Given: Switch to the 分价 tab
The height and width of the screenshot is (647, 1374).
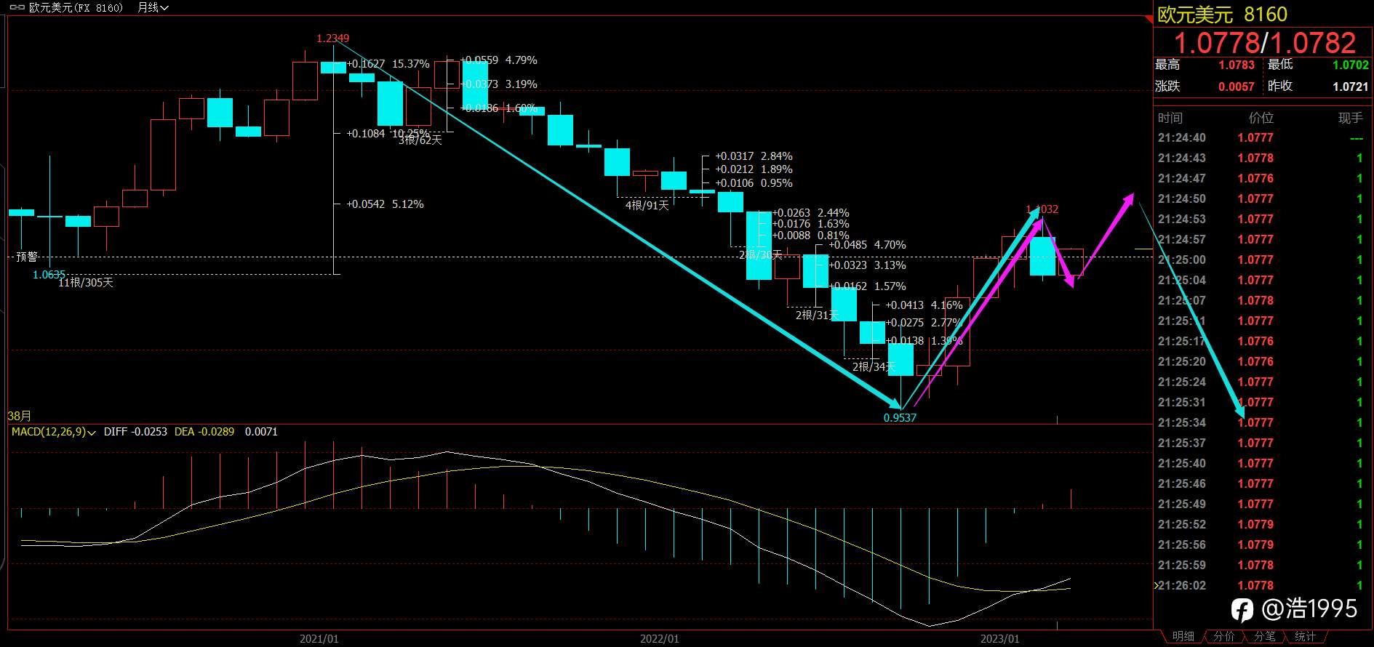Looking at the screenshot, I should tap(1224, 637).
